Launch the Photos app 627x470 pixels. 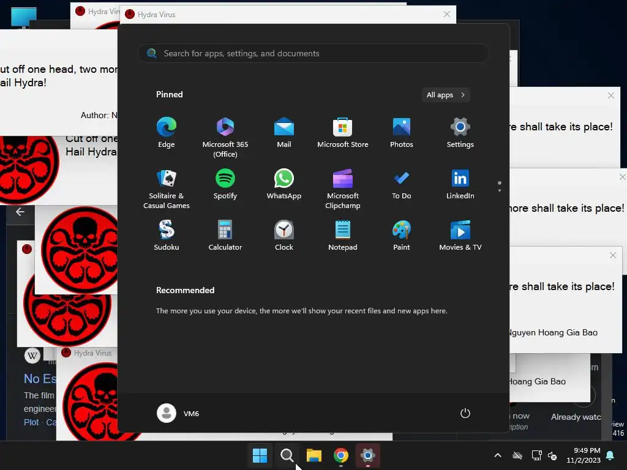coord(402,133)
